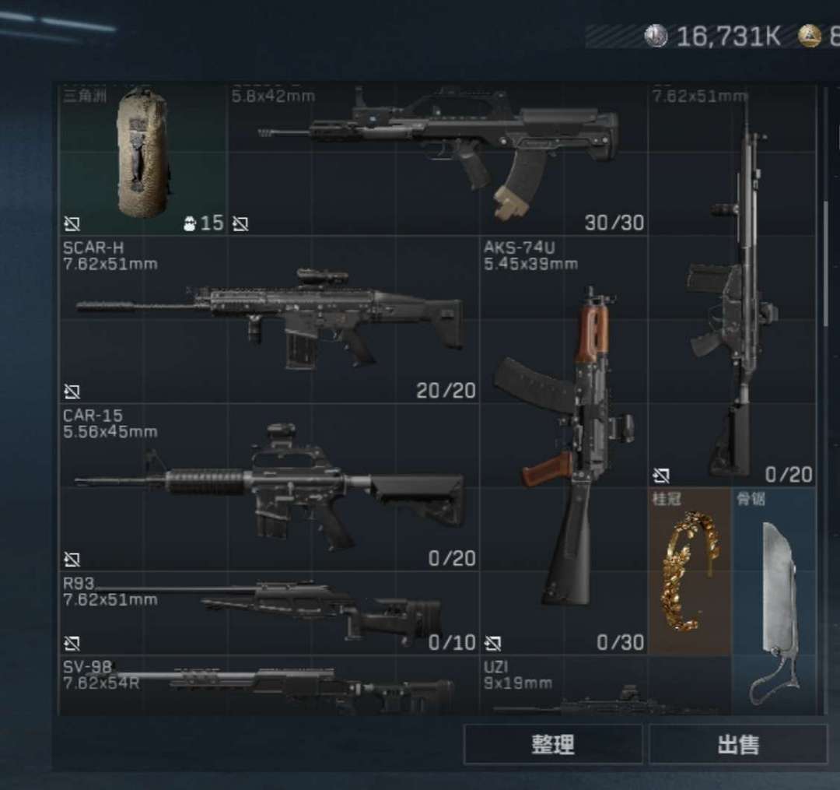This screenshot has height=790, width=840.
Task: Click the gold triangle currency icon
Action: (x=810, y=36)
